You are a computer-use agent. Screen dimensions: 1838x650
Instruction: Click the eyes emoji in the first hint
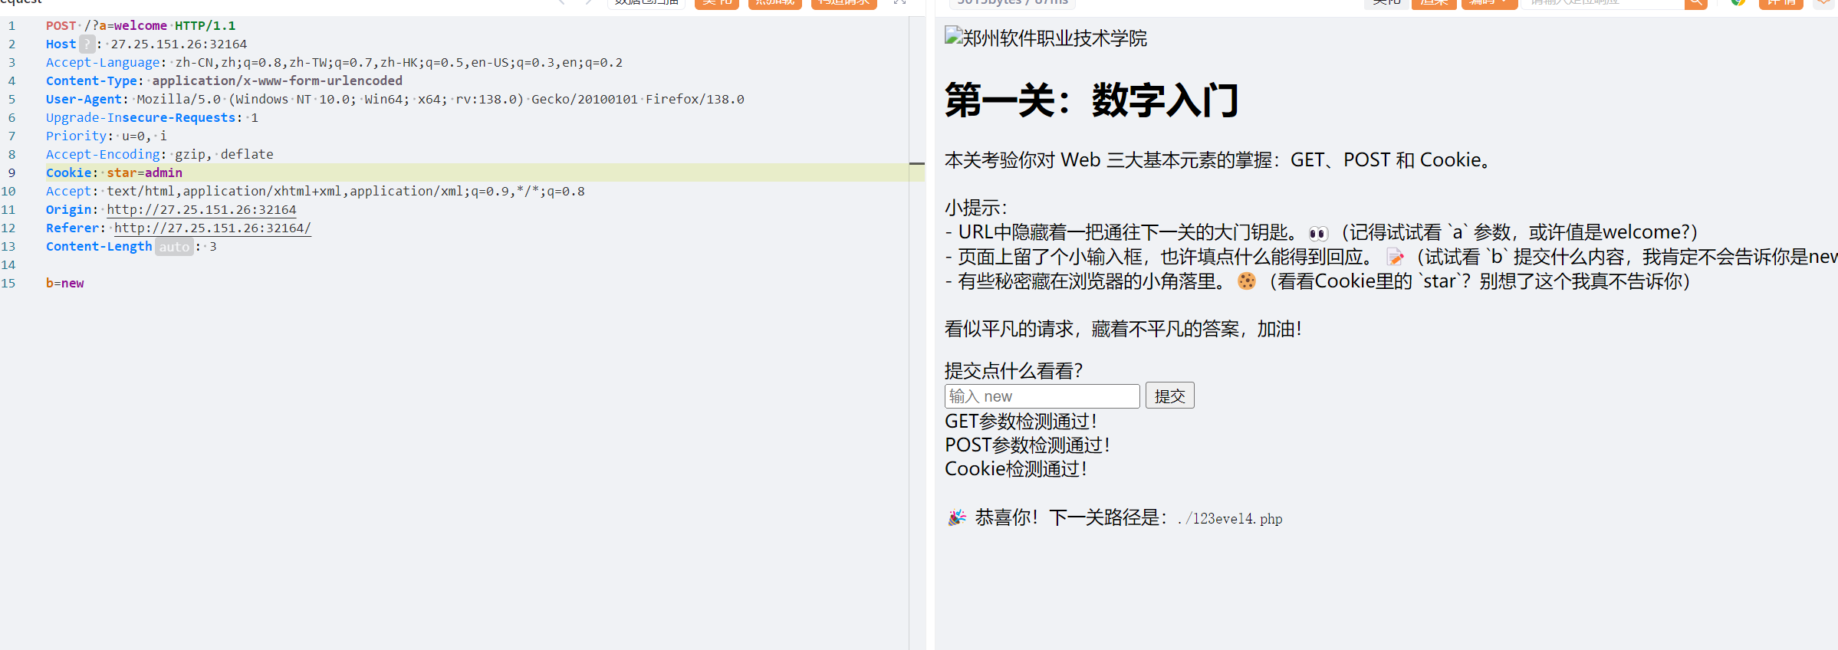pos(1317,233)
